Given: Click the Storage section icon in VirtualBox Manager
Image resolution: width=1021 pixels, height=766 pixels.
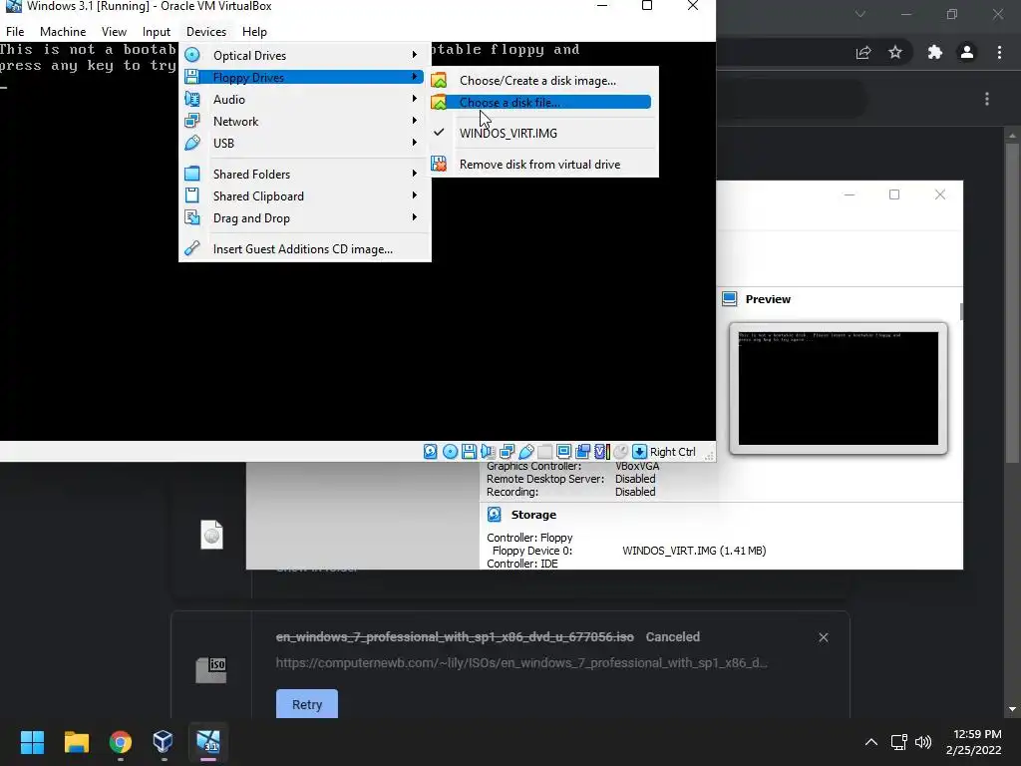Looking at the screenshot, I should pos(495,515).
